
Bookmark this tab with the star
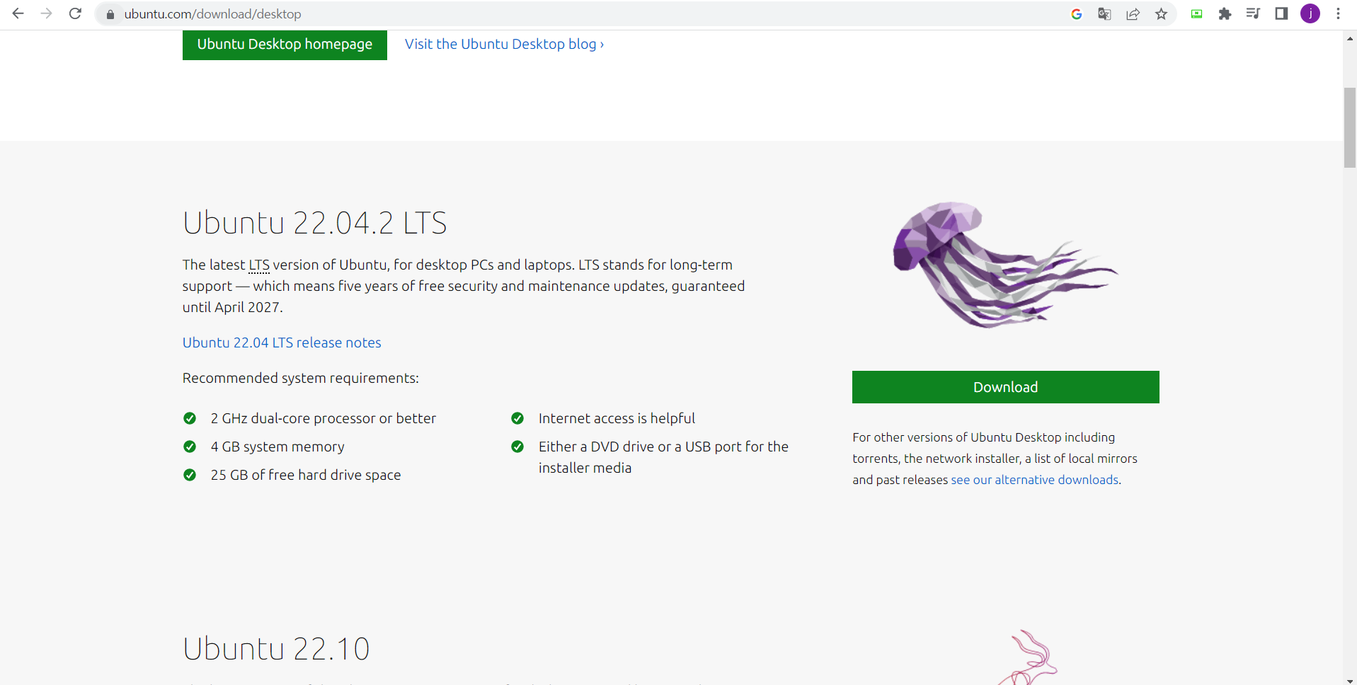(1161, 14)
